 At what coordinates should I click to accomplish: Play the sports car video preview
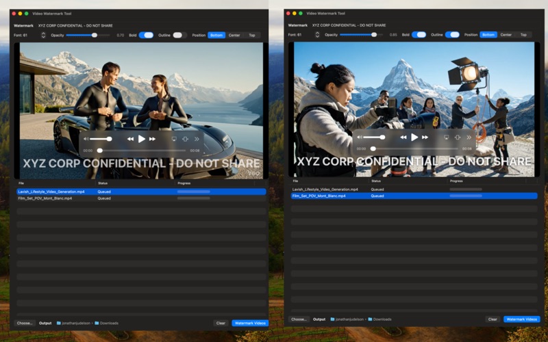pos(142,139)
